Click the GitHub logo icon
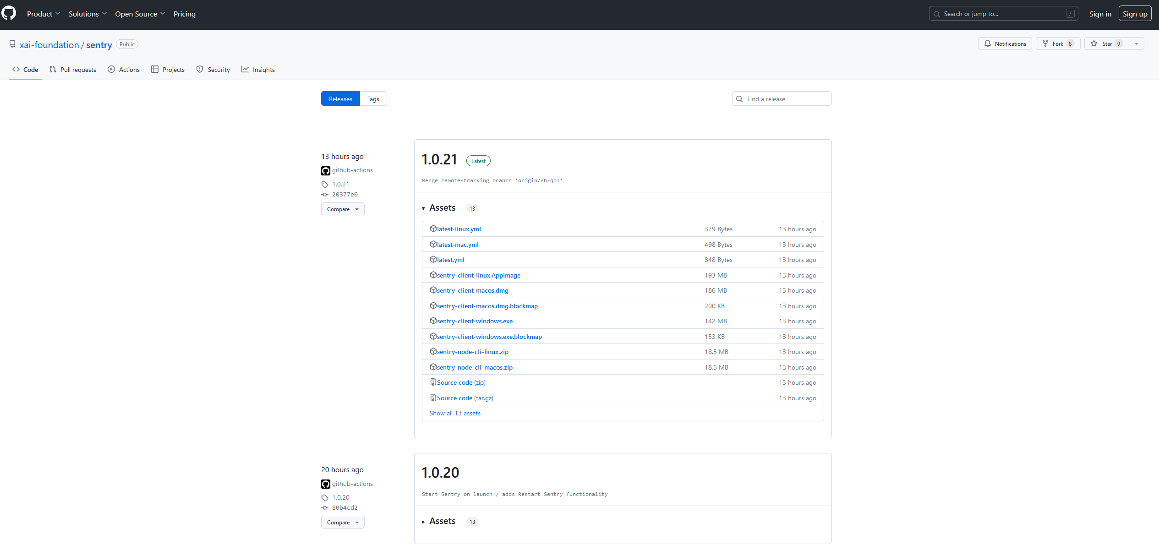Viewport: 1159px width, 545px height. point(8,13)
